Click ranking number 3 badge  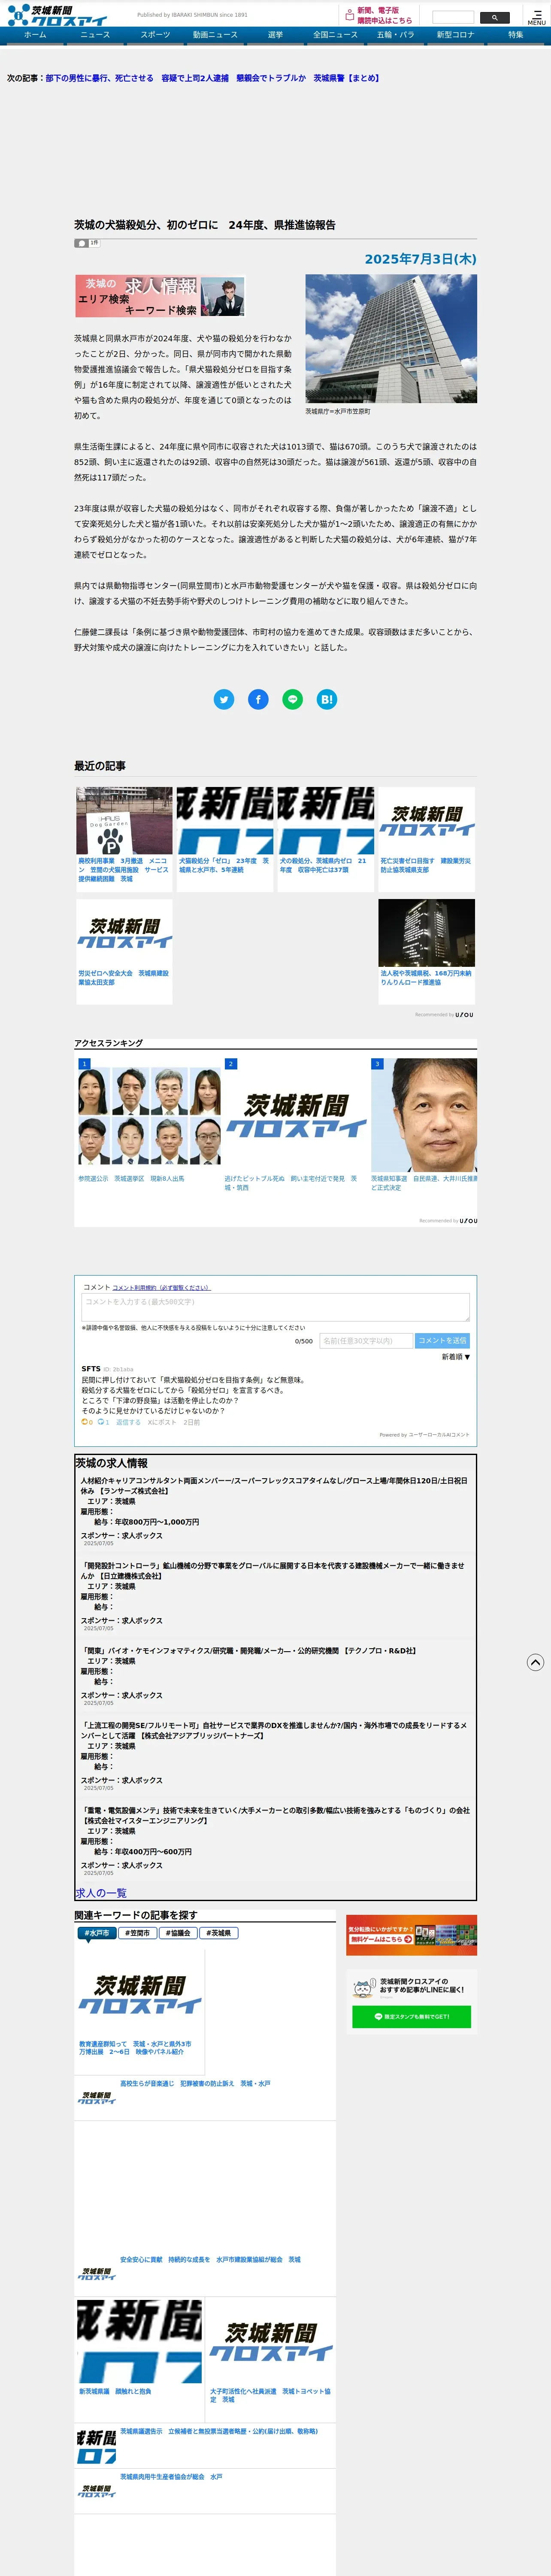[x=377, y=1064]
